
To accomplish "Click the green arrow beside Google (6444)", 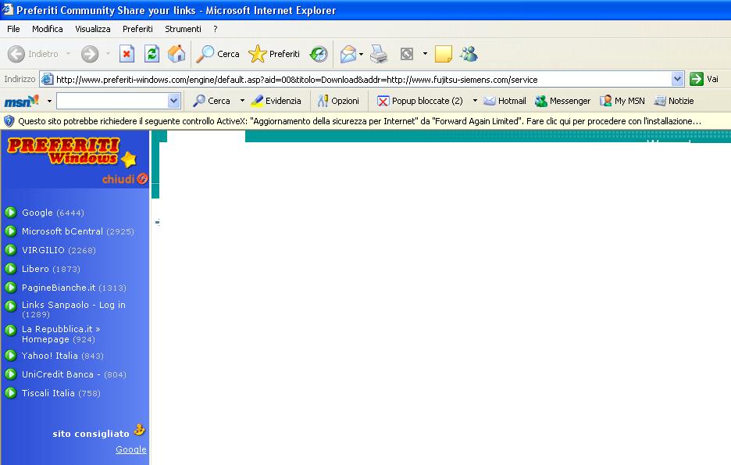I will coord(11,213).
